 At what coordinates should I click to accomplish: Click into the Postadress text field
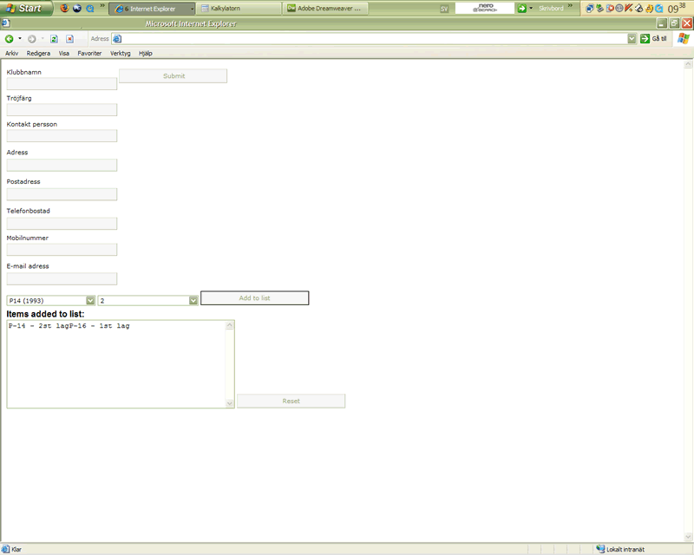(x=62, y=194)
